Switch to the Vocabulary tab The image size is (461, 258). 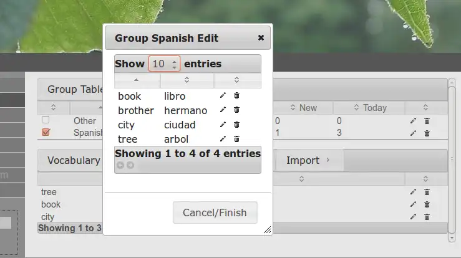tap(73, 160)
